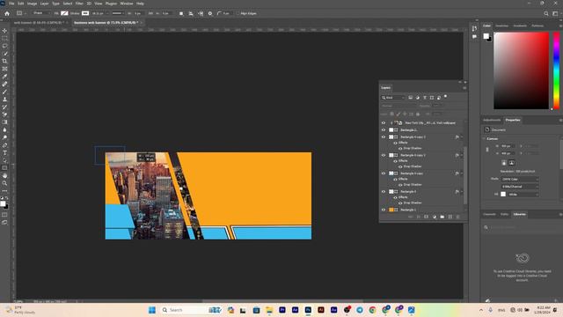Open the Filter menu
Viewport: 563px width, 317px height.
coord(79,4)
